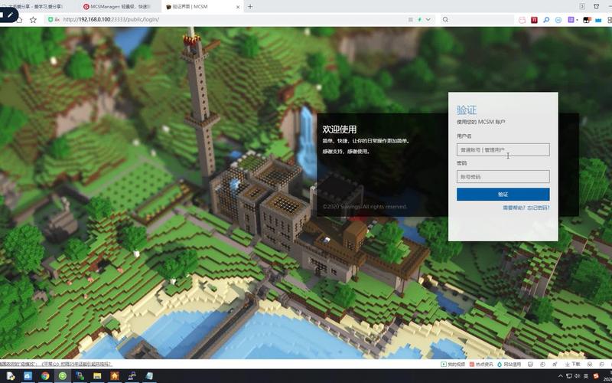This screenshot has width=612, height=383.
Task: Click the password input field
Action: tap(503, 177)
